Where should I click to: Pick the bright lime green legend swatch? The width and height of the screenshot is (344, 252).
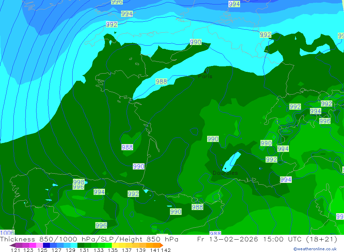pyautogui.click(x=108, y=245)
